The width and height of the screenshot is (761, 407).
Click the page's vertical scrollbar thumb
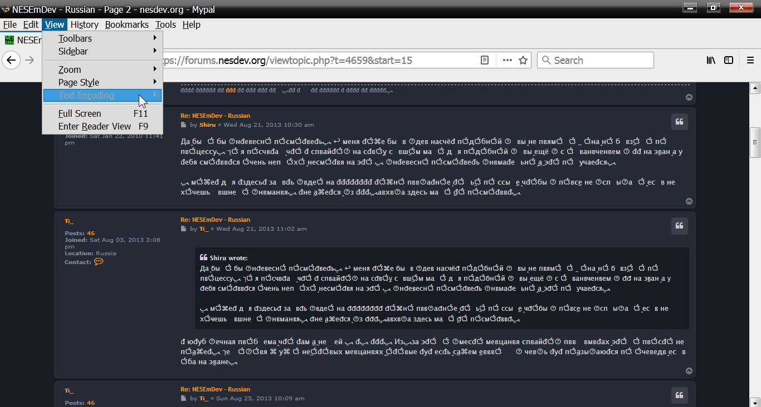coord(755,143)
